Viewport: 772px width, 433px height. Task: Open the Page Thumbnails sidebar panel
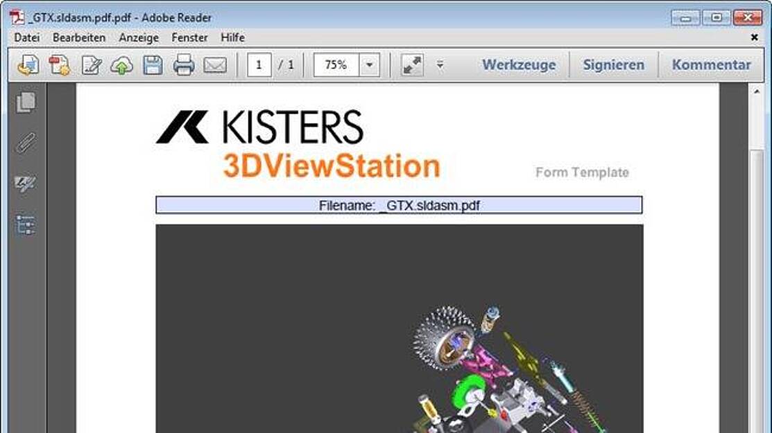pyautogui.click(x=26, y=103)
